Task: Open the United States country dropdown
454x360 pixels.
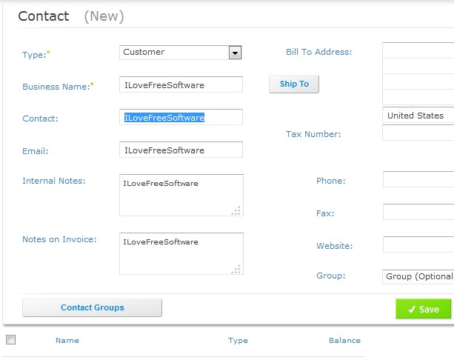Action: [418, 116]
